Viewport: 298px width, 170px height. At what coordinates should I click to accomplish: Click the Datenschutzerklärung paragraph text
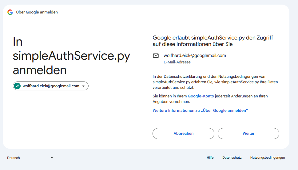point(215,82)
